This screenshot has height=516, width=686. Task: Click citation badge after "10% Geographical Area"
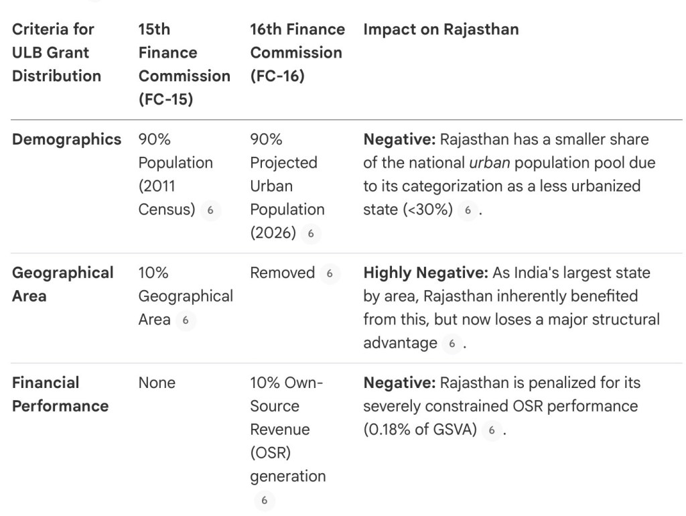[x=186, y=320]
